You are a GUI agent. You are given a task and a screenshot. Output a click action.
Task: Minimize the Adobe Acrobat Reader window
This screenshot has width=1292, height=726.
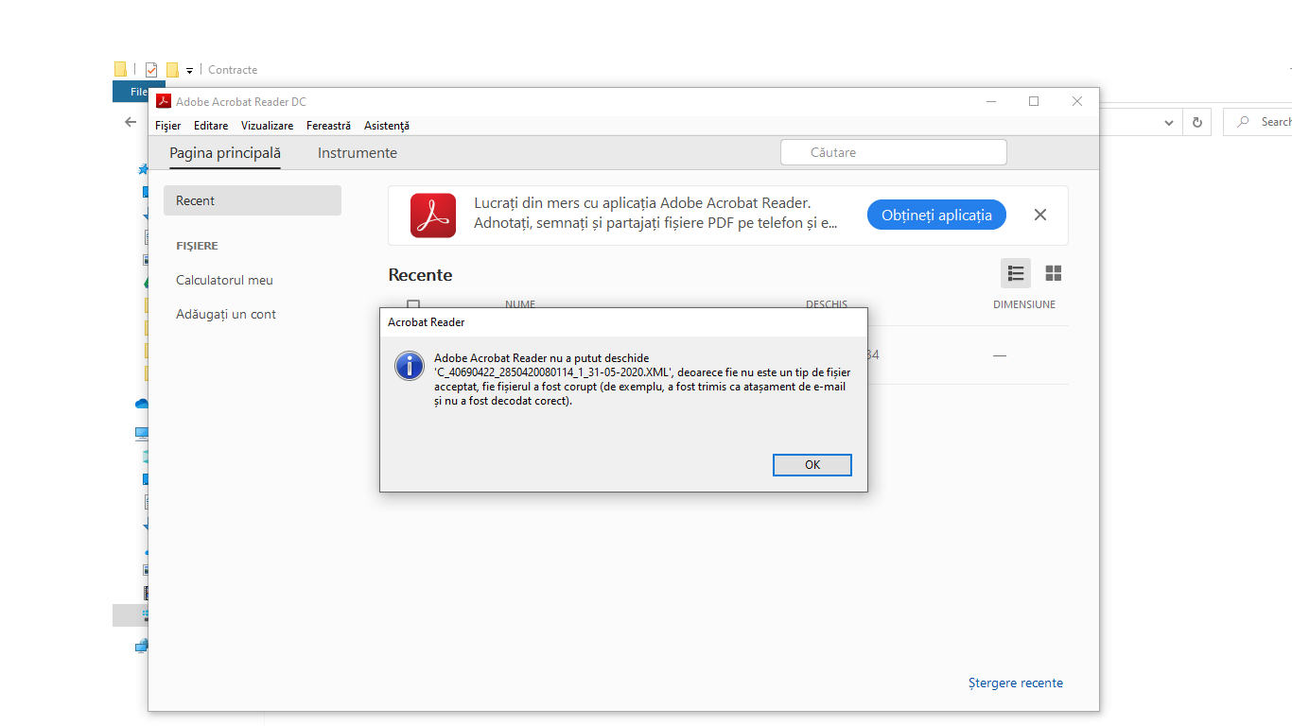pyautogui.click(x=990, y=101)
